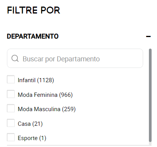Click the (1128) count beside Infantil

[46, 80]
